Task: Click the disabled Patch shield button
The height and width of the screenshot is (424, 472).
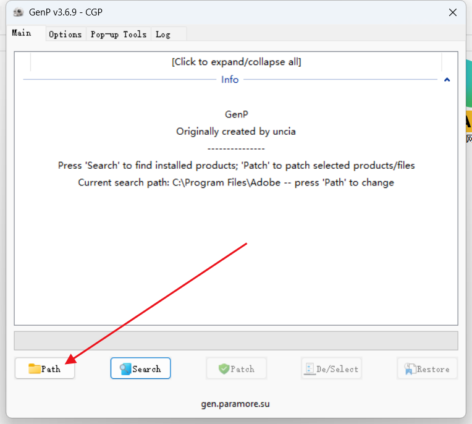Action: [x=236, y=368]
